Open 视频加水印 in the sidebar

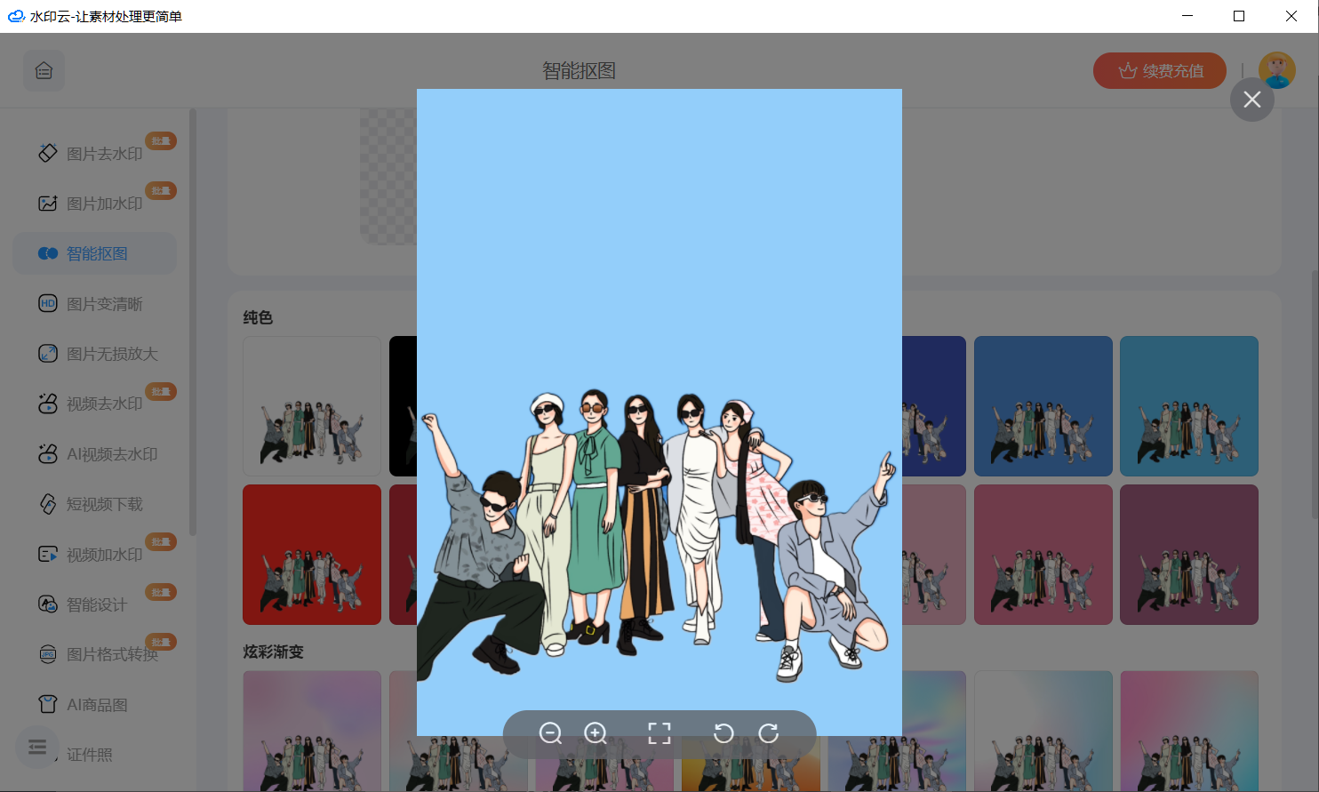pyautogui.click(x=95, y=555)
